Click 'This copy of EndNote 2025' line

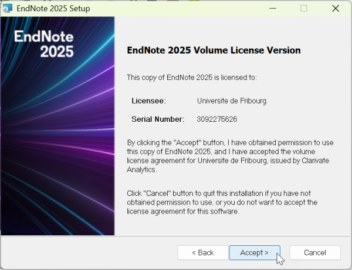[x=192, y=78]
